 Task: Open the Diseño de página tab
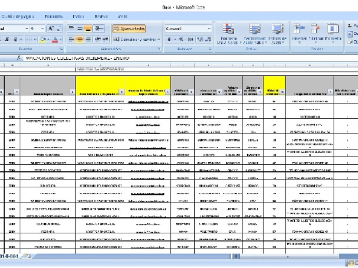click(18, 16)
